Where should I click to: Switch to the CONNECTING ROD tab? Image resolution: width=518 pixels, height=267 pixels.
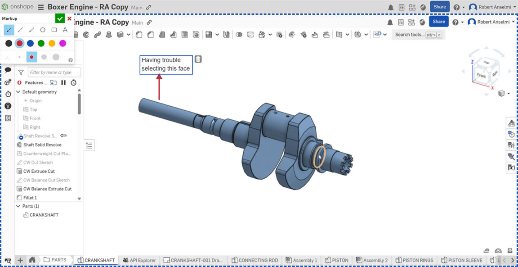[x=255, y=260]
